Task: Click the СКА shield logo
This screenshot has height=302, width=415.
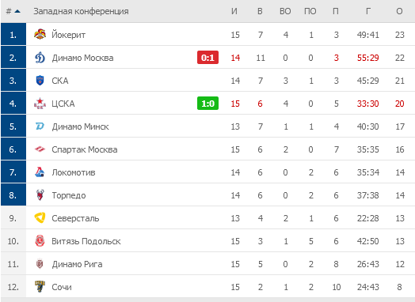Action: pyautogui.click(x=40, y=81)
